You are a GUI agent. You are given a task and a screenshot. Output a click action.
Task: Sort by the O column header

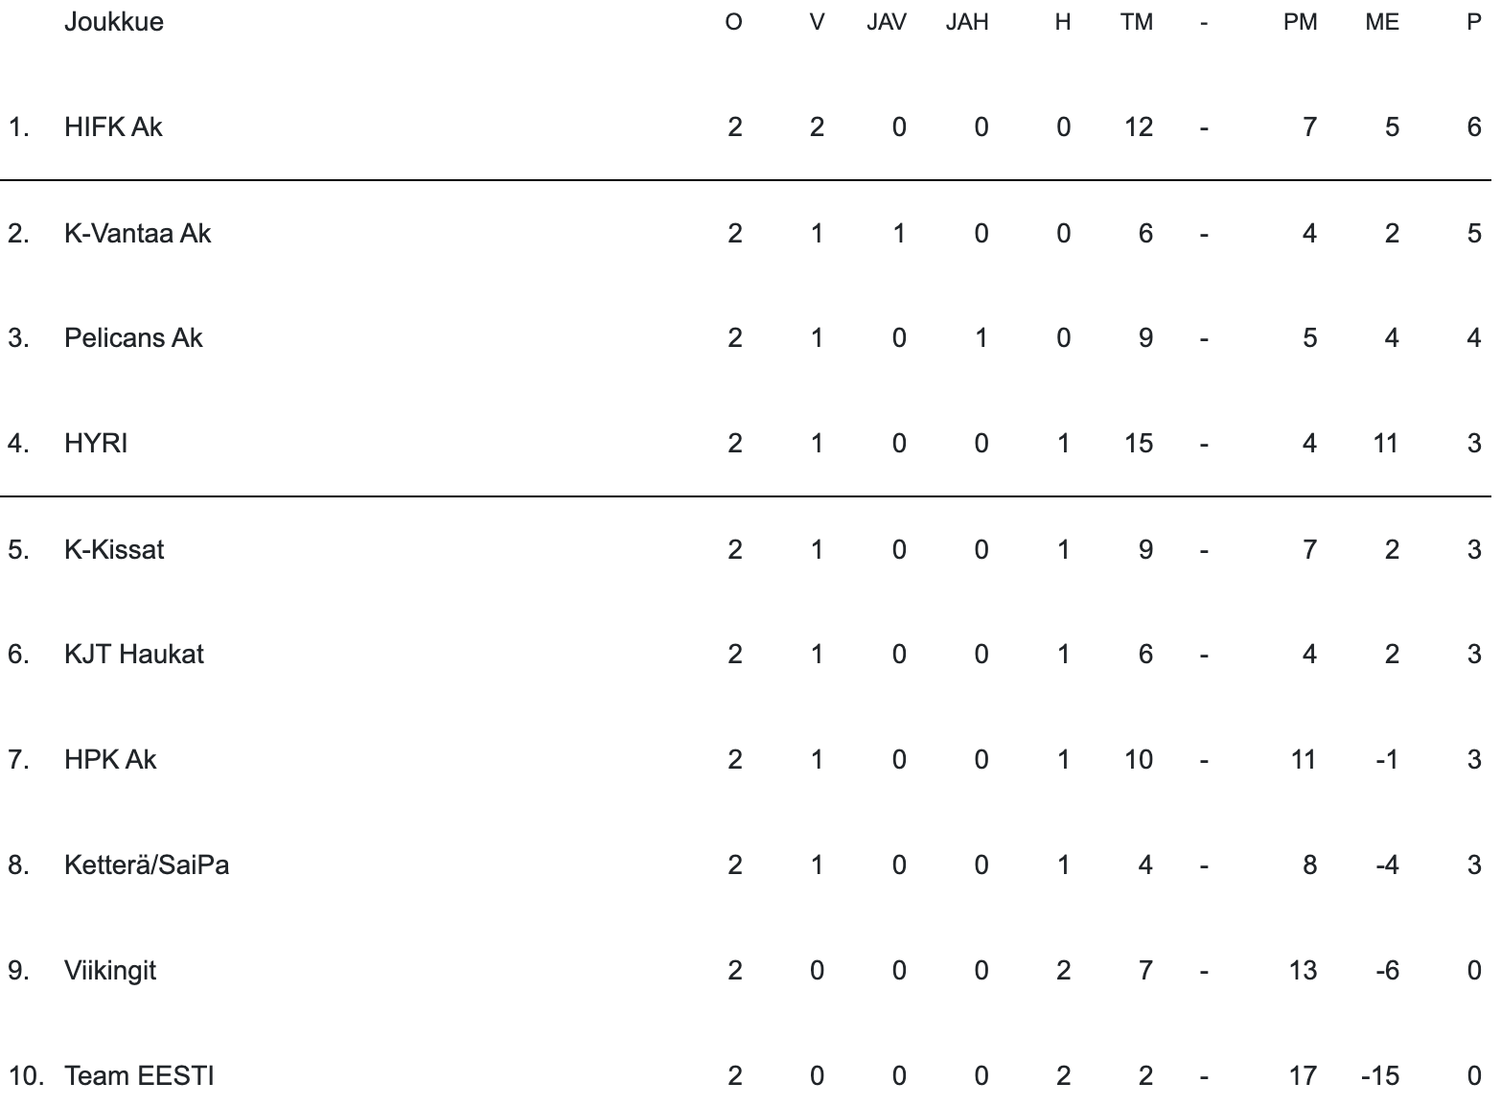[x=734, y=22]
